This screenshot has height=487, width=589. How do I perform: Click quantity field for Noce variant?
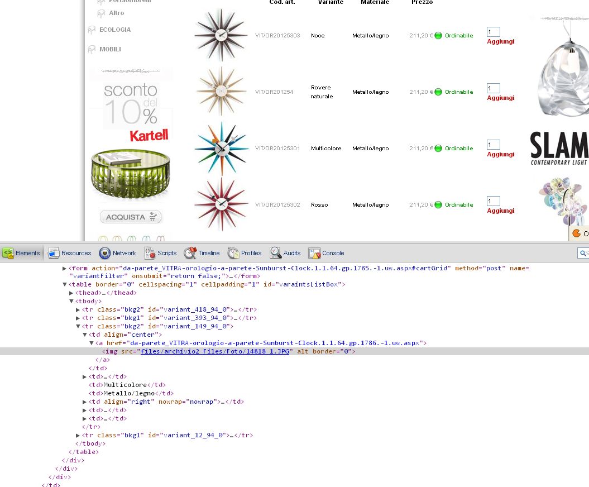pyautogui.click(x=493, y=32)
